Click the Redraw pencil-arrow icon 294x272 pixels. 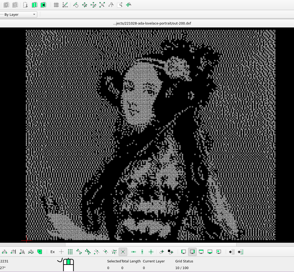coord(76,5)
